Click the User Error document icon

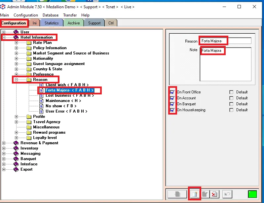coord(41,111)
